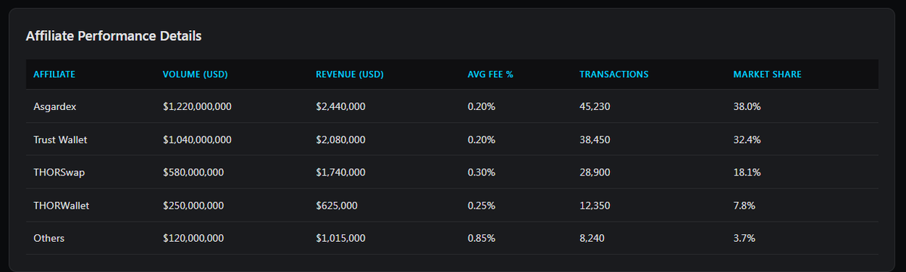Click the 28,900 transactions cell

(x=595, y=173)
